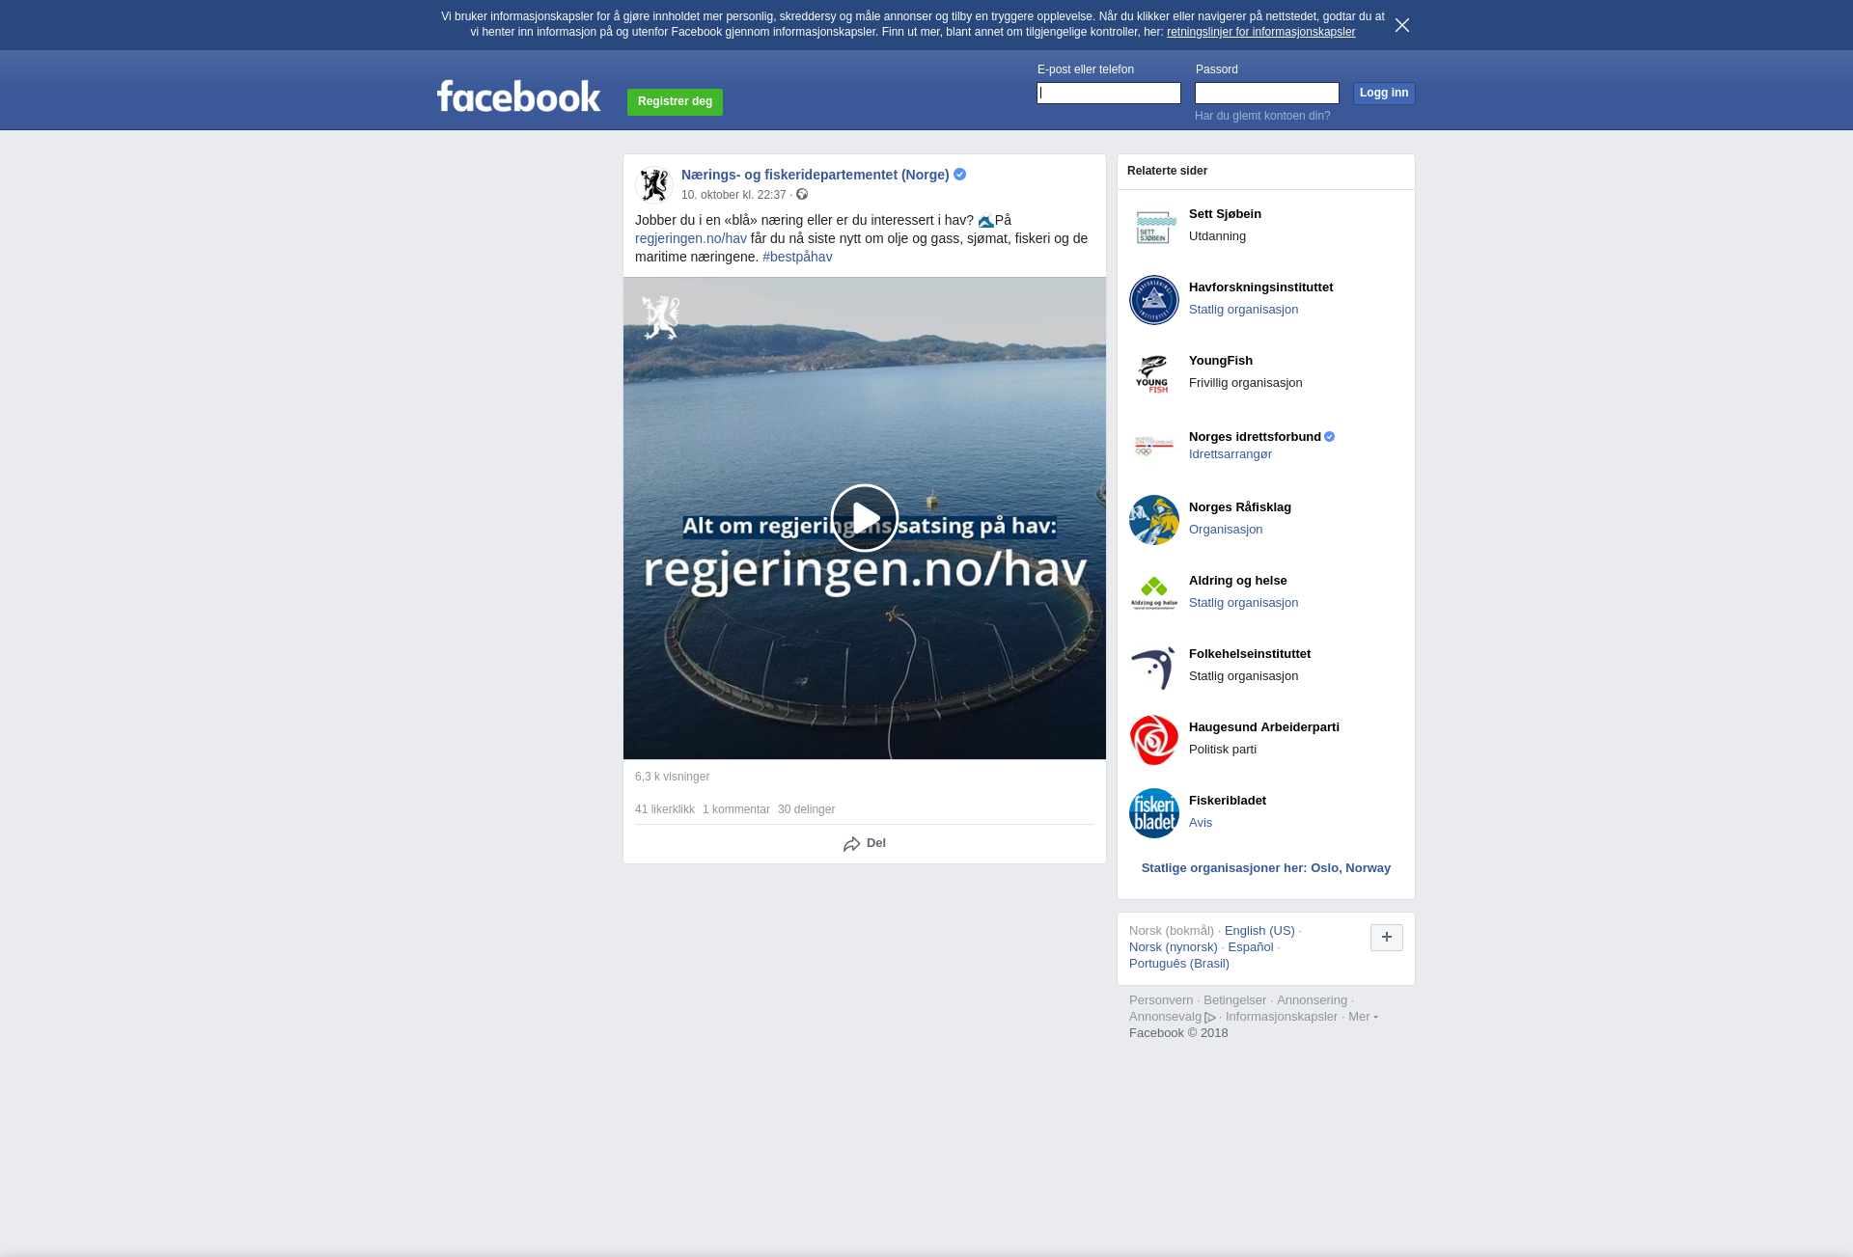Click Statlig organisasjon under Havforskningsinstituttet
The height and width of the screenshot is (1257, 1853).
[x=1243, y=310]
